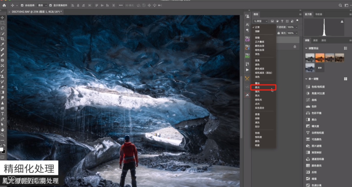Click the foreground/background color swatches
352x187 pixels.
click(2, 150)
